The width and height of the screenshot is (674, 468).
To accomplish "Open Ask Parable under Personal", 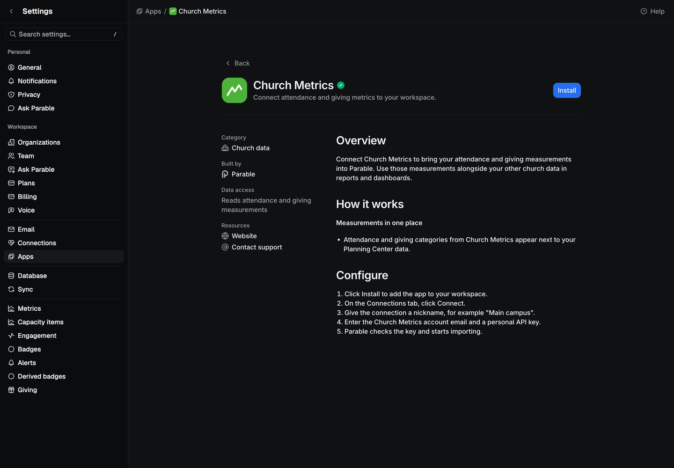I will click(64, 108).
